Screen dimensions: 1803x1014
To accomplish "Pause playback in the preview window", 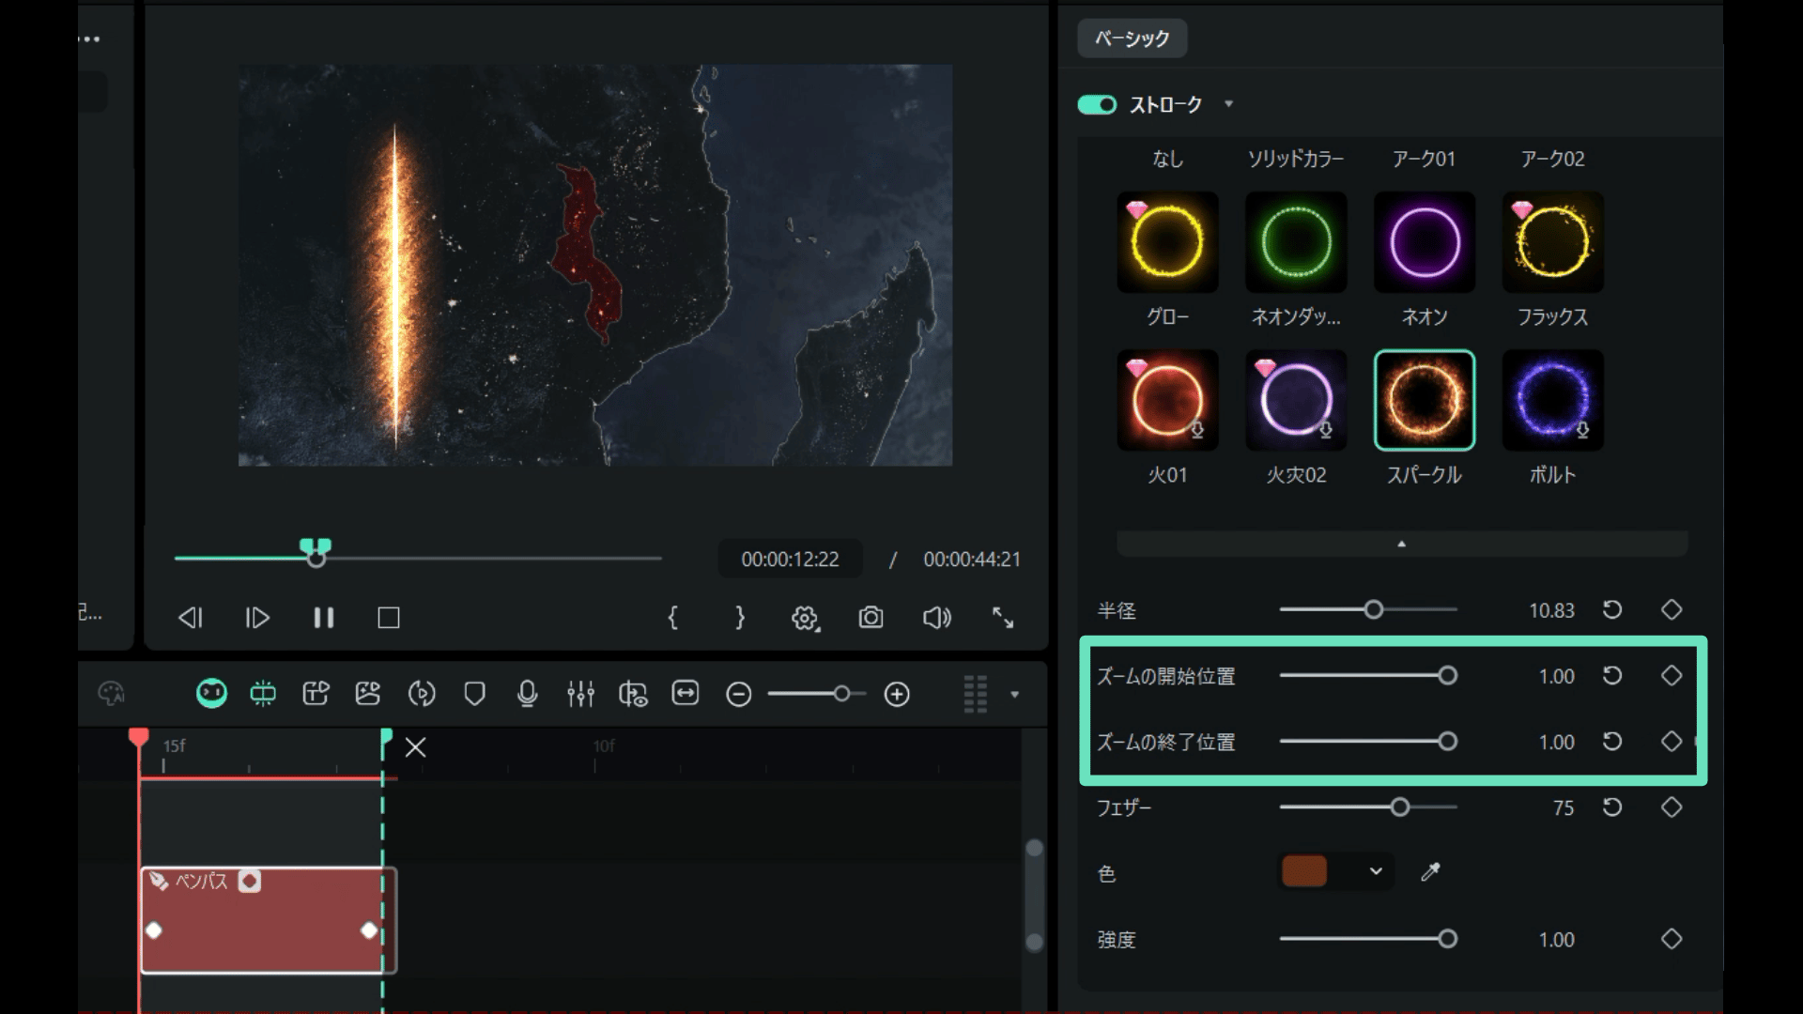I will pyautogui.click(x=323, y=618).
